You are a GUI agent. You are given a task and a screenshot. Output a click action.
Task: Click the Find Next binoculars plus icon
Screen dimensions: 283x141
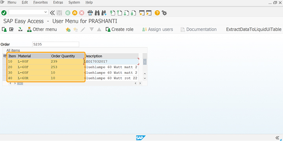pyautogui.click(x=104, y=13)
